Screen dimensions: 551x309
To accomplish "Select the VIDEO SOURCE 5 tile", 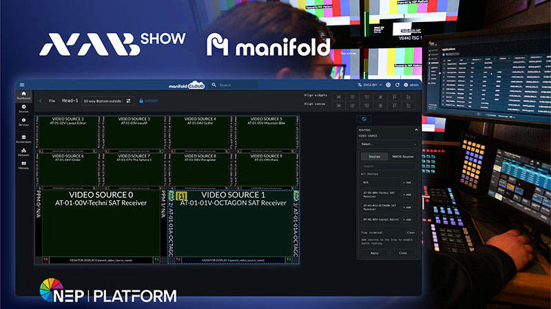I will point(266,134).
